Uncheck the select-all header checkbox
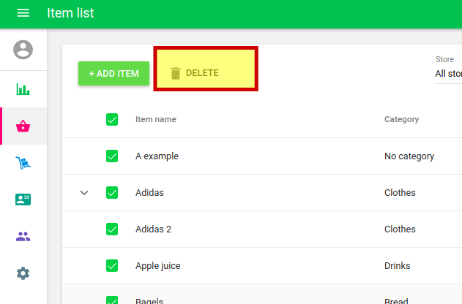This screenshot has width=462, height=304. point(112,119)
